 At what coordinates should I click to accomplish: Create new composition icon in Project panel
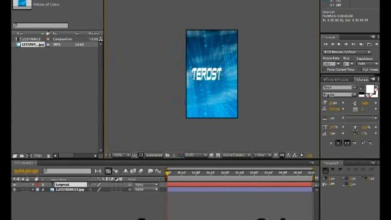[29, 156]
